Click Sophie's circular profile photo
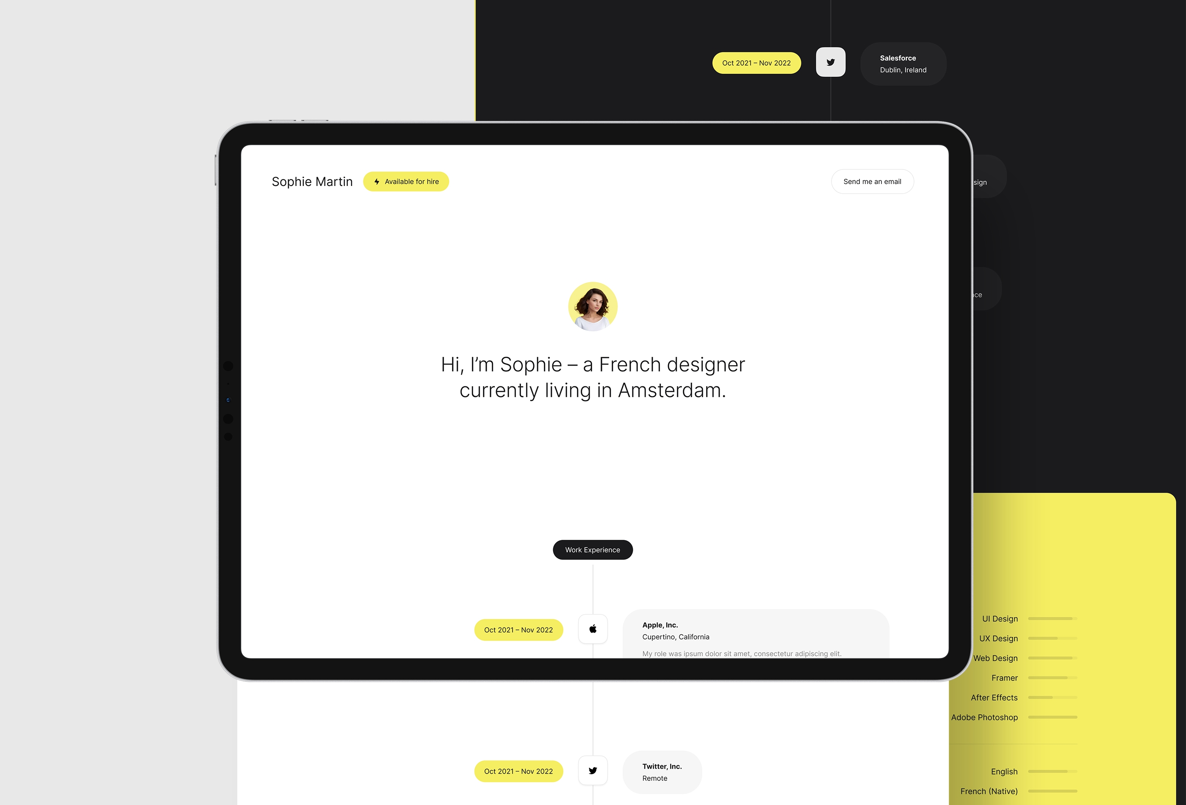 593,307
